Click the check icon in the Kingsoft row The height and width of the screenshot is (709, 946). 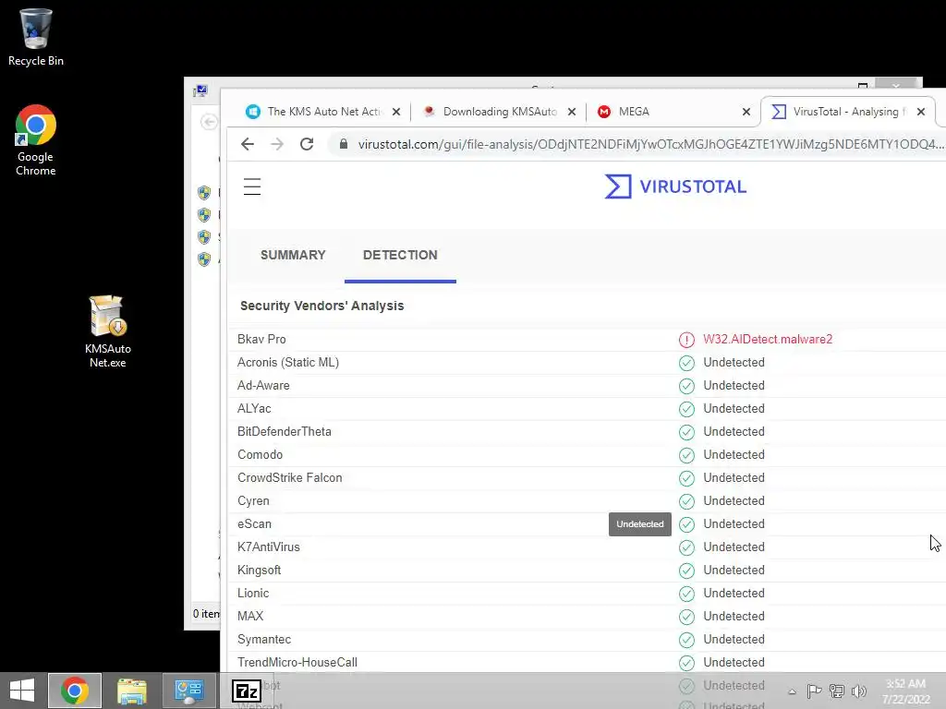[686, 571]
